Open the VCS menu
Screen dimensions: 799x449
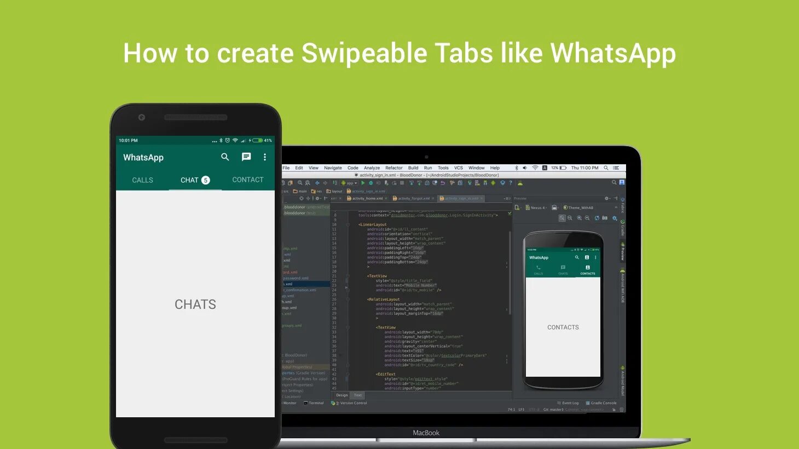point(459,168)
